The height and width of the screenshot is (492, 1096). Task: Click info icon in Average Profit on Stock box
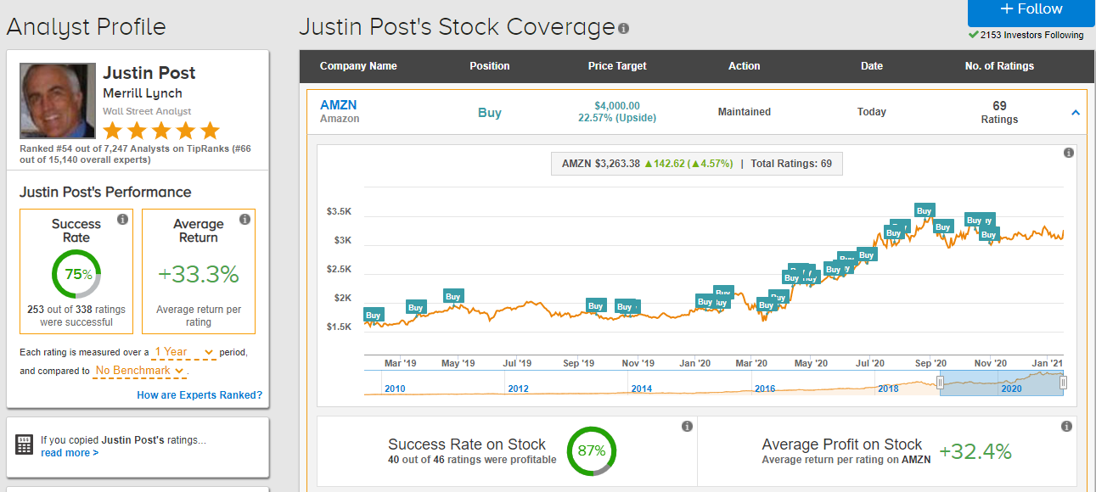(x=1066, y=427)
